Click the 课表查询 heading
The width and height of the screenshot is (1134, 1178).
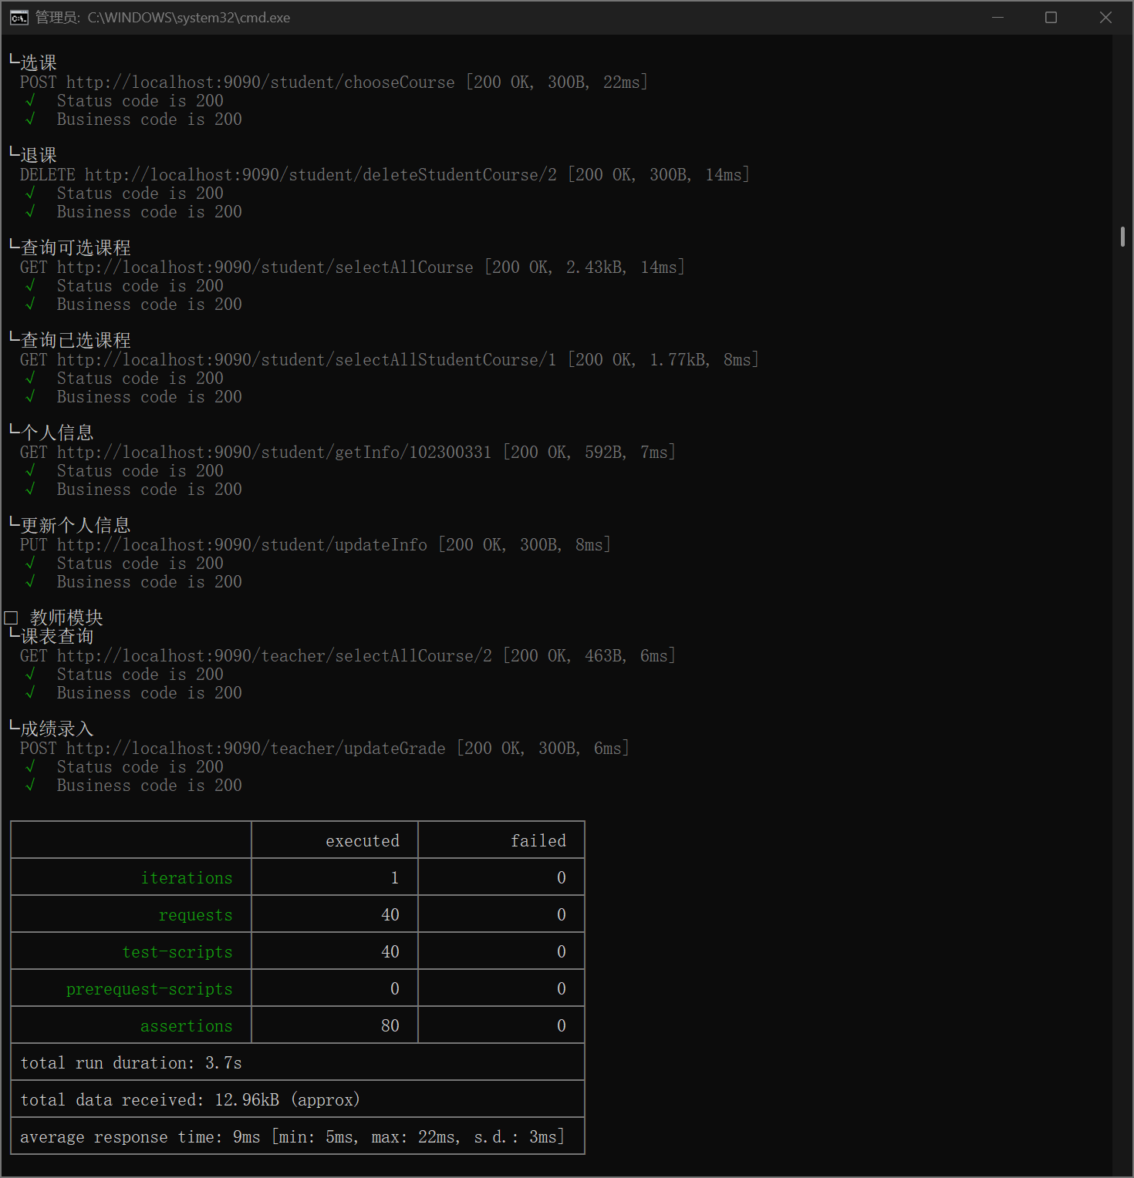pos(57,636)
